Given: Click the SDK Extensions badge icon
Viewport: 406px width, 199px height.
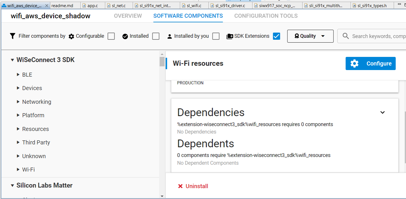Looking at the screenshot, I should click(x=230, y=36).
